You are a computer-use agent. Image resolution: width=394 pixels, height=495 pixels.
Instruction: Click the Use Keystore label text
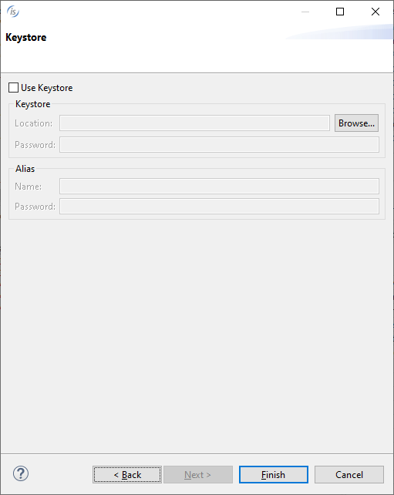(47, 88)
